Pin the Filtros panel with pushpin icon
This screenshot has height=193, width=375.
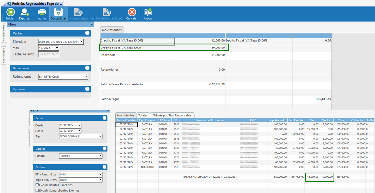92,24
